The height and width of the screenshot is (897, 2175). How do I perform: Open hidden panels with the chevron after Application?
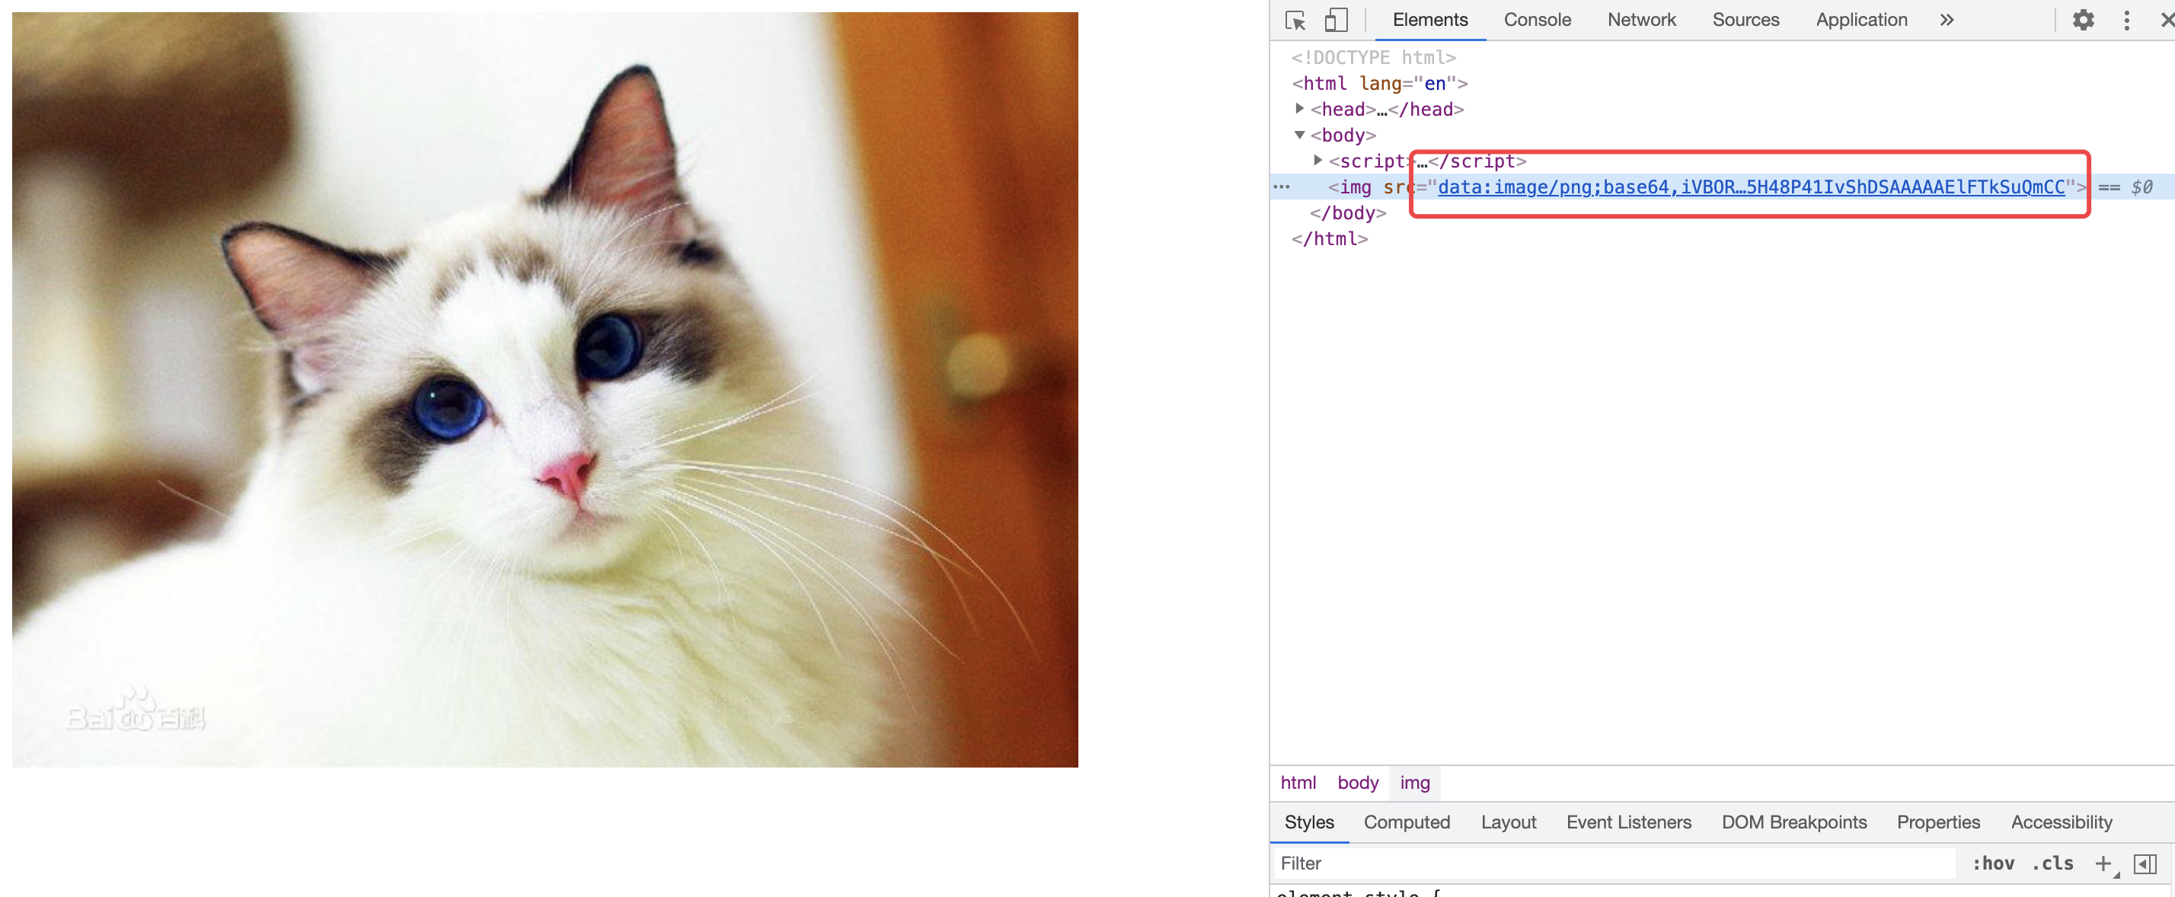pos(1947,19)
